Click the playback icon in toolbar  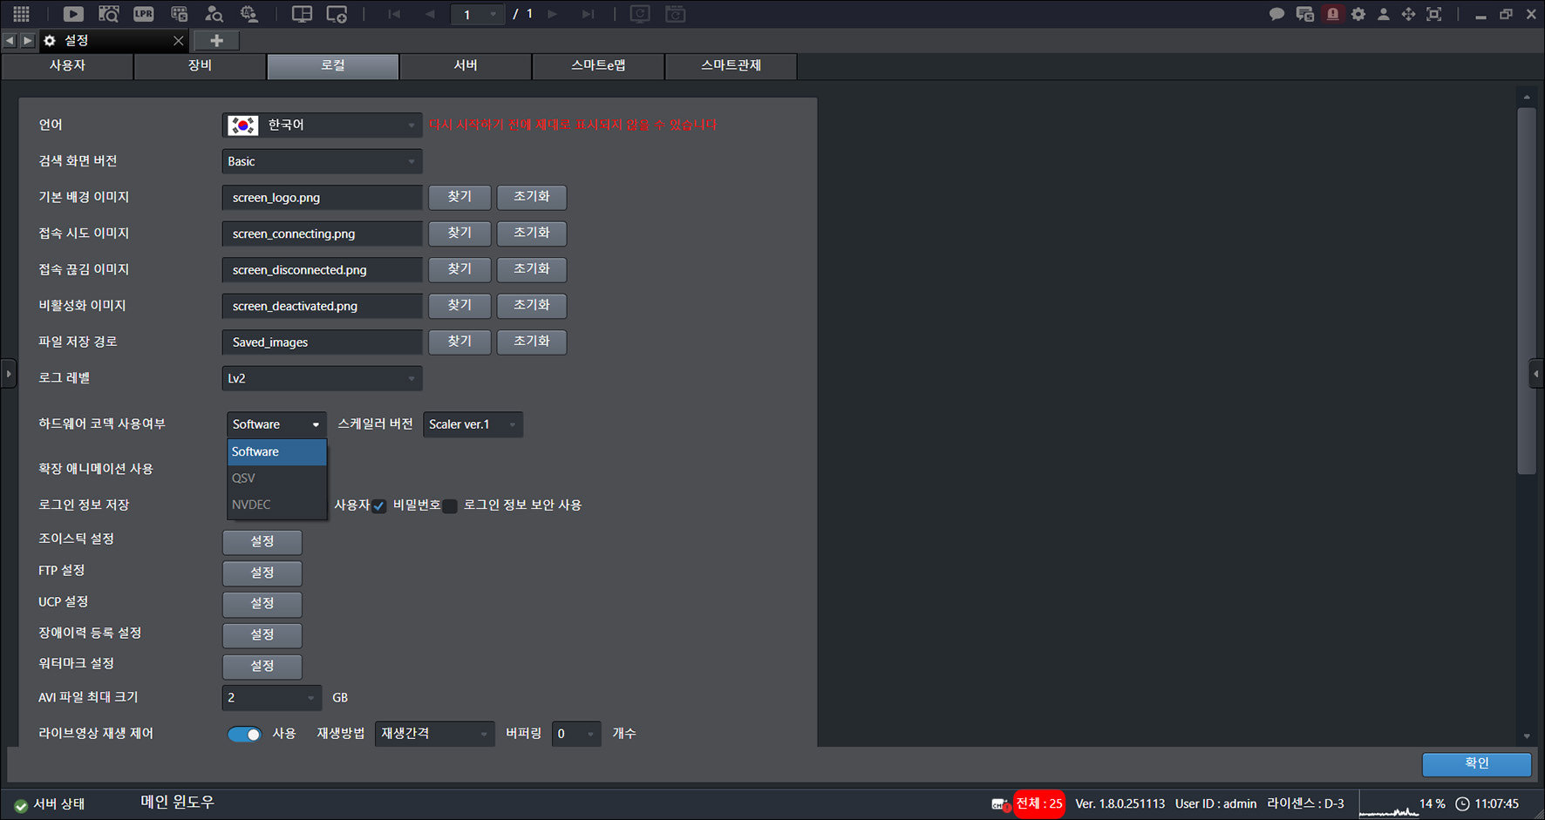tap(73, 14)
